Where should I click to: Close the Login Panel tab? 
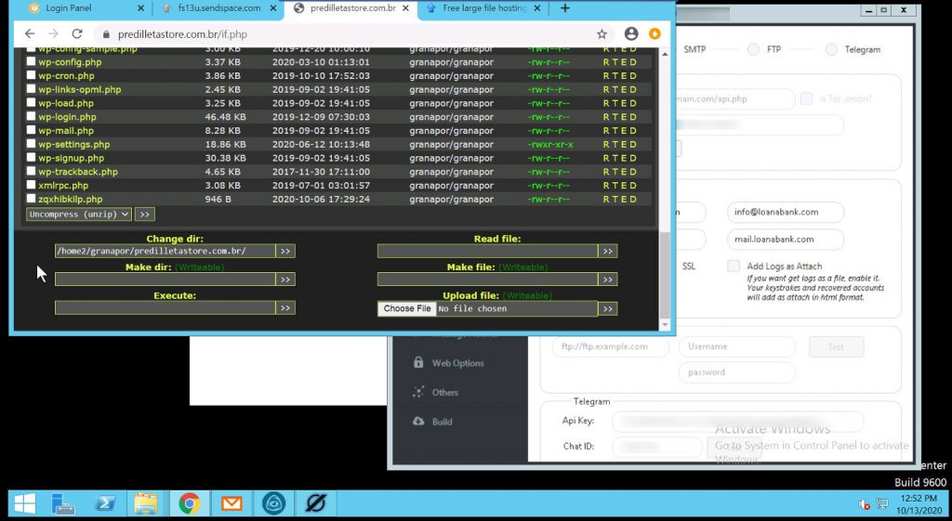point(141,8)
